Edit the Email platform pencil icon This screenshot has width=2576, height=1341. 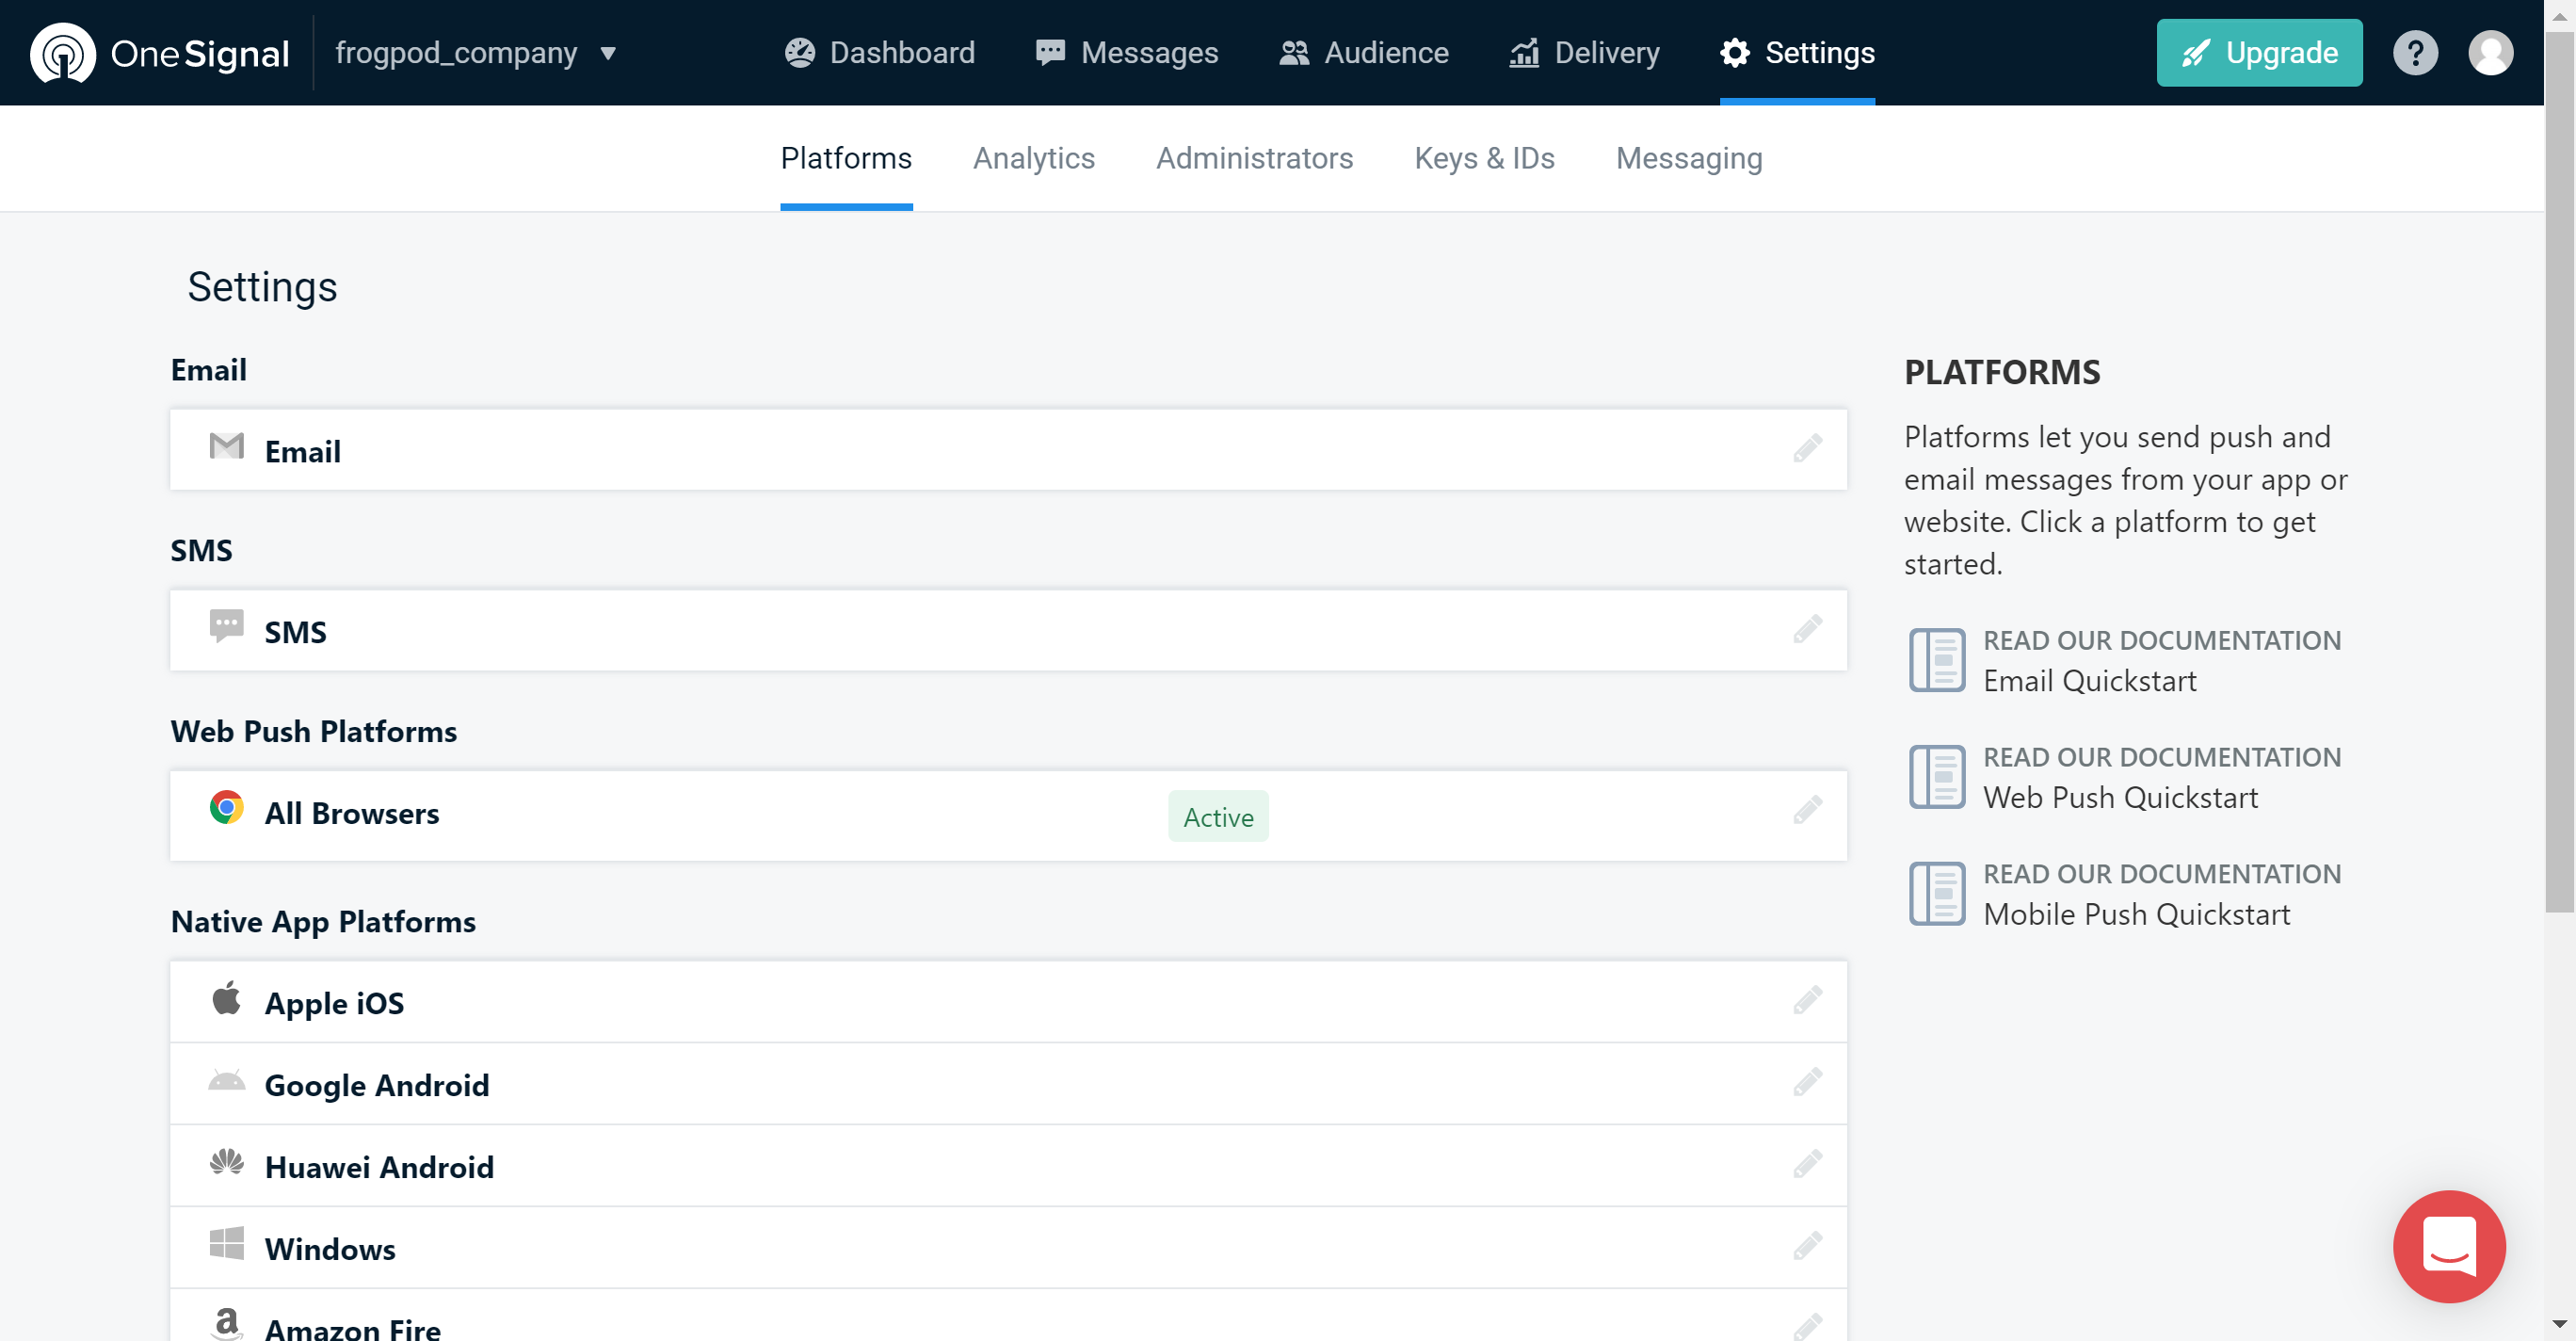coord(1807,449)
